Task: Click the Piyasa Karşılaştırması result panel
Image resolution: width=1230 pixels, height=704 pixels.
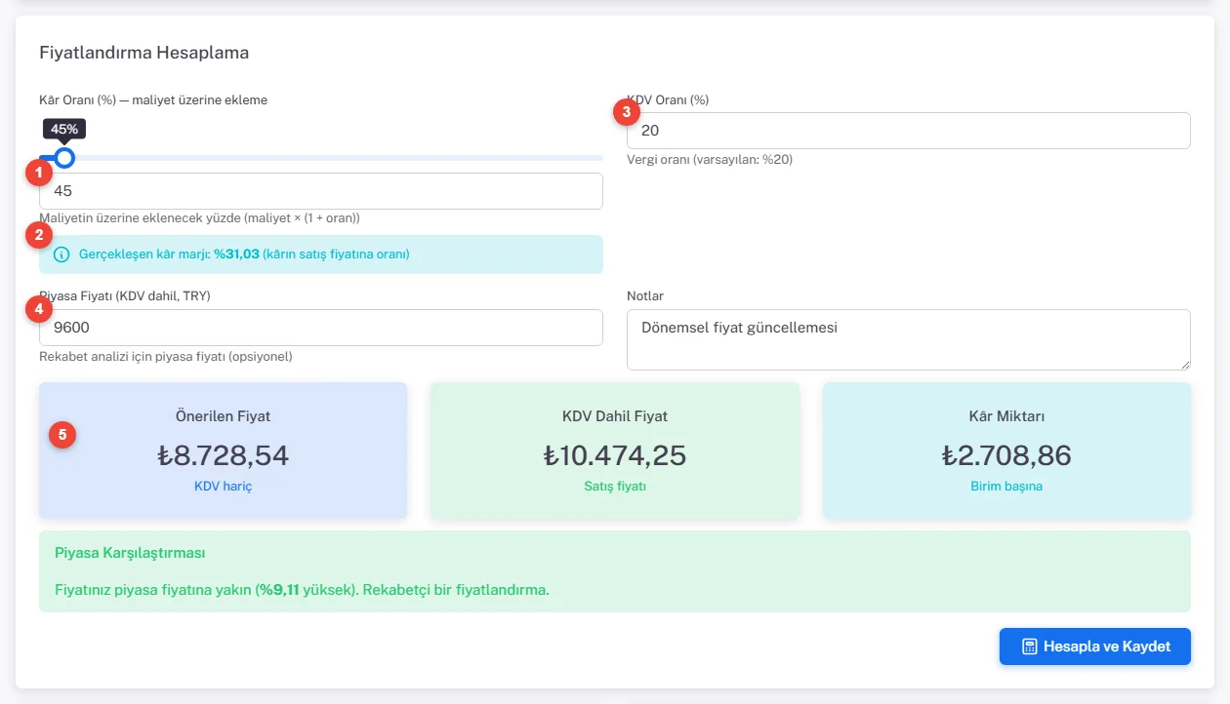Action: (615, 571)
